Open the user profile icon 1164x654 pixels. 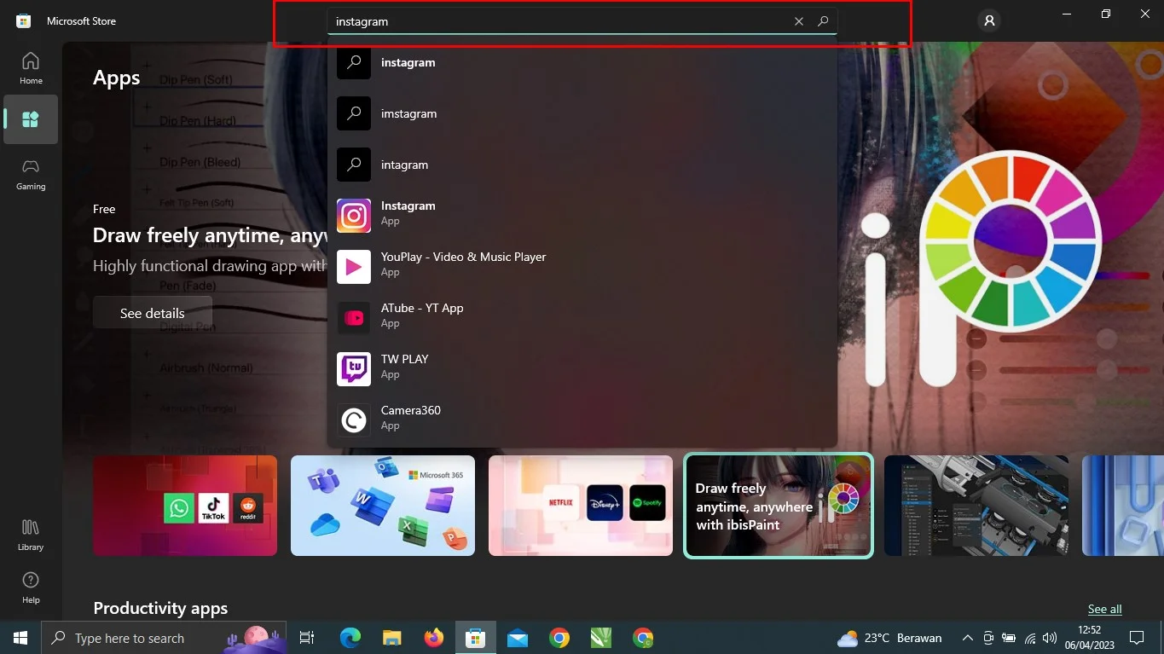click(989, 20)
